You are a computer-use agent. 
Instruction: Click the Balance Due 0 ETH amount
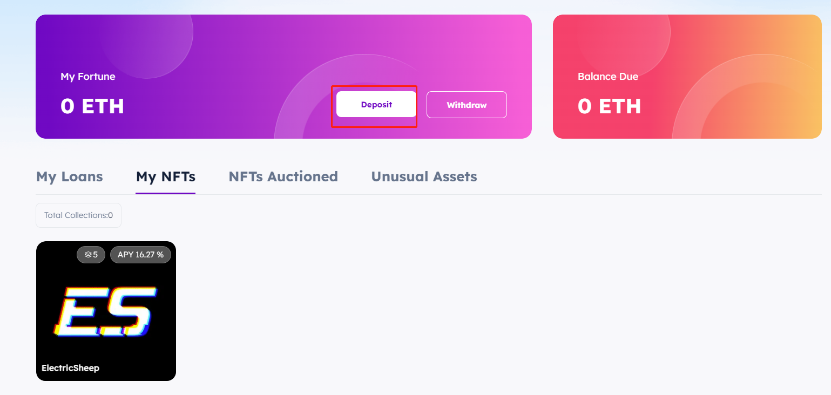click(x=610, y=106)
